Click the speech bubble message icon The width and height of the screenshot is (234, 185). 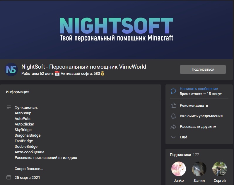pos(173,91)
